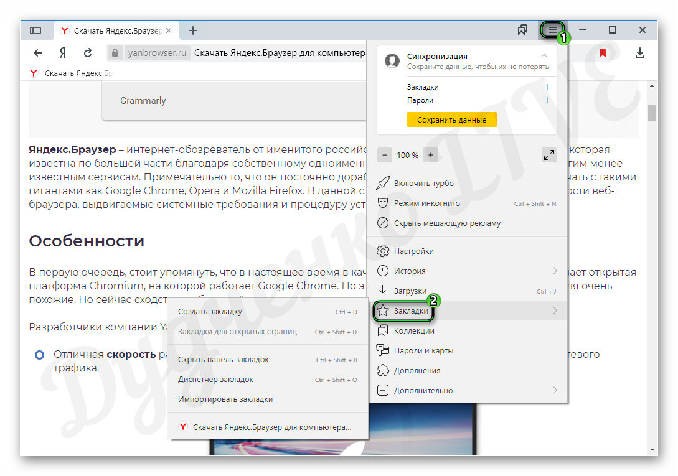Image resolution: width=678 pixels, height=476 pixels.
Task: Click the Grammarly row on page
Action: [x=234, y=101]
